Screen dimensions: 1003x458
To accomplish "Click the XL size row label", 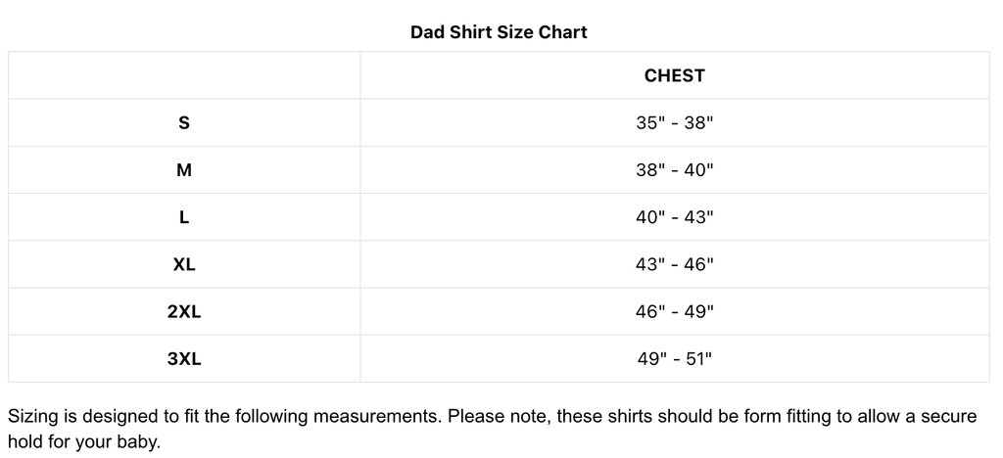I will (x=183, y=264).
